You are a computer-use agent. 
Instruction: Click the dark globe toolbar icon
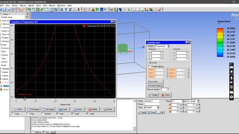tap(120, 10)
